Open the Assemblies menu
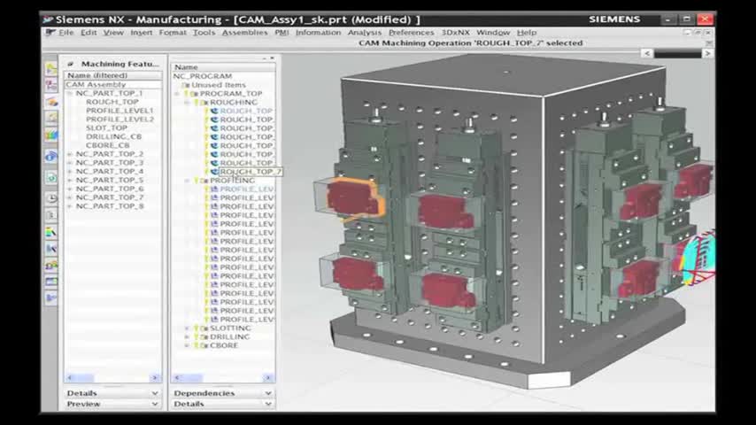Screen dimensions: 756x425 coord(244,33)
